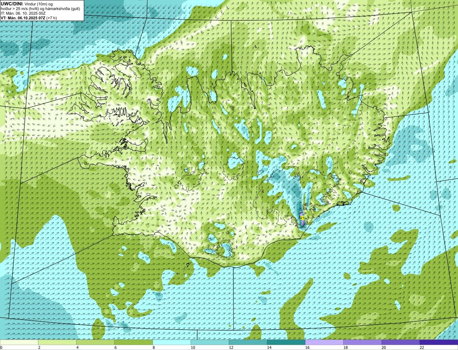Click the "UWC/DINI: Vindur (10m) og" title line
458x350 pixels.
point(27,4)
